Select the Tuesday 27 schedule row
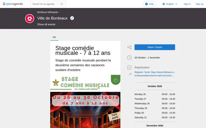This screenshot has height=128, width=206. 155,99
